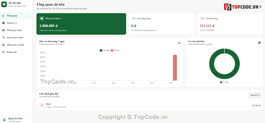Viewport: 265px width, 123px height.
Task: Click the -111.111 đ transaction amount
Action: pos(256,105)
